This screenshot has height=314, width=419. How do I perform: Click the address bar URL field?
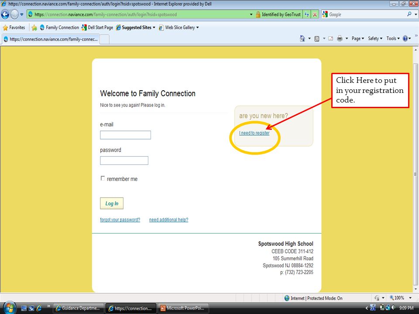(x=138, y=14)
